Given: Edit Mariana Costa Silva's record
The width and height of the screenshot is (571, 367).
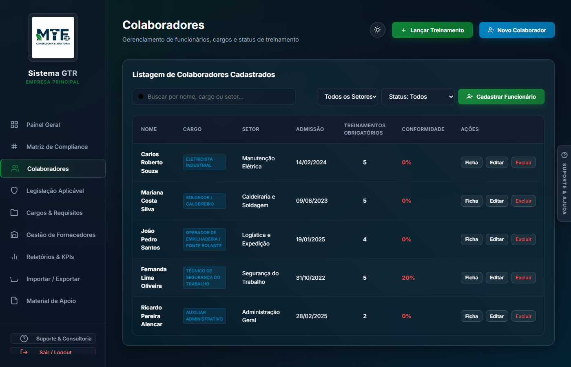Looking at the screenshot, I should [x=497, y=201].
